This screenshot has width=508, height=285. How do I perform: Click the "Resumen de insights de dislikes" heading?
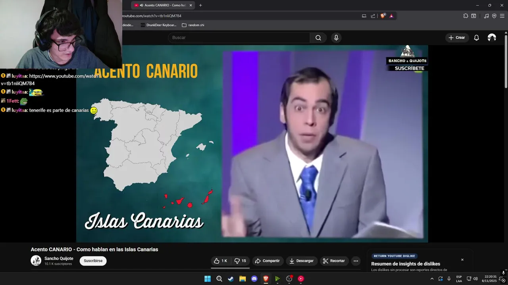click(406, 264)
